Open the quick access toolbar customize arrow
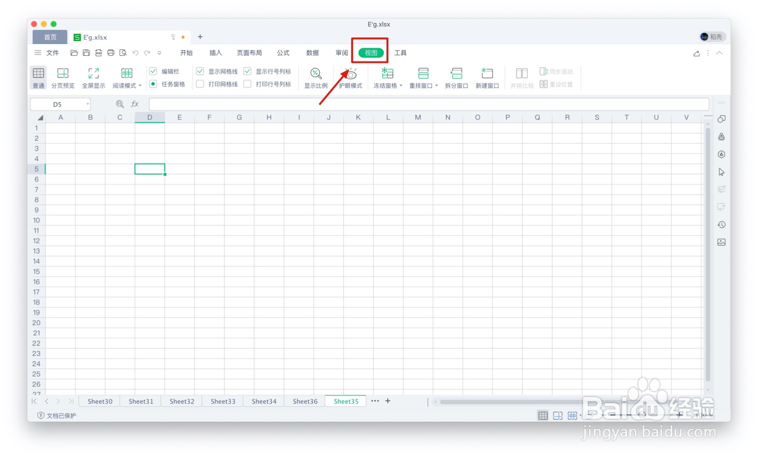Viewport: 758px width, 458px height. [x=159, y=53]
